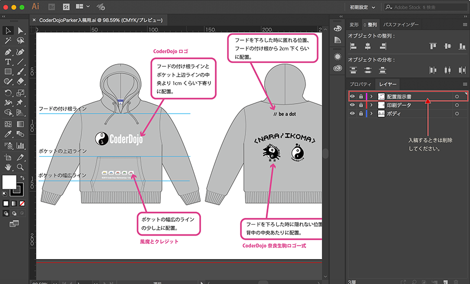Open the 初期設定 workspace dropdown

(x=362, y=7)
